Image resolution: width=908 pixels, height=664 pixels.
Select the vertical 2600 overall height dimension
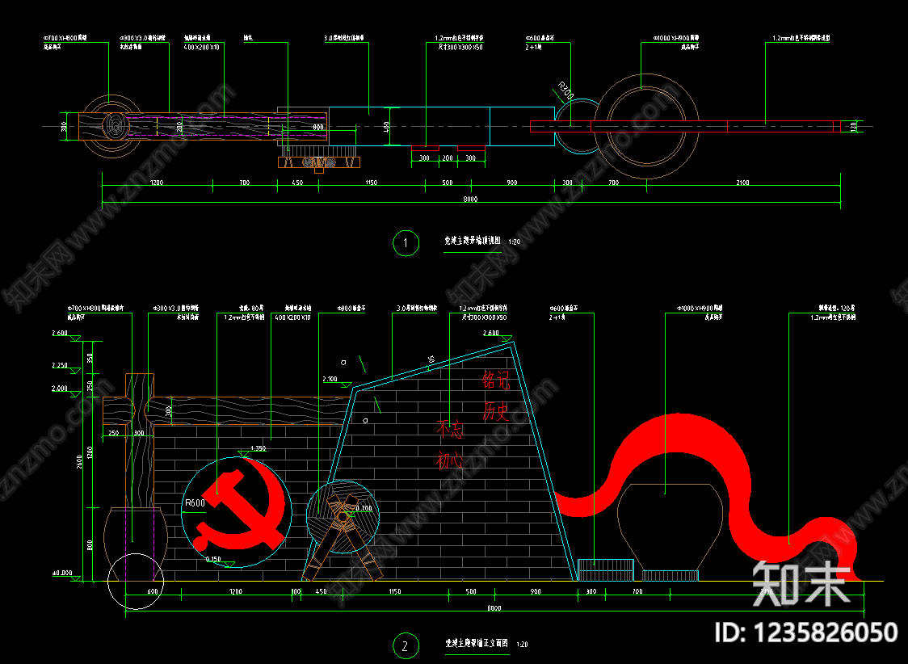pos(80,461)
